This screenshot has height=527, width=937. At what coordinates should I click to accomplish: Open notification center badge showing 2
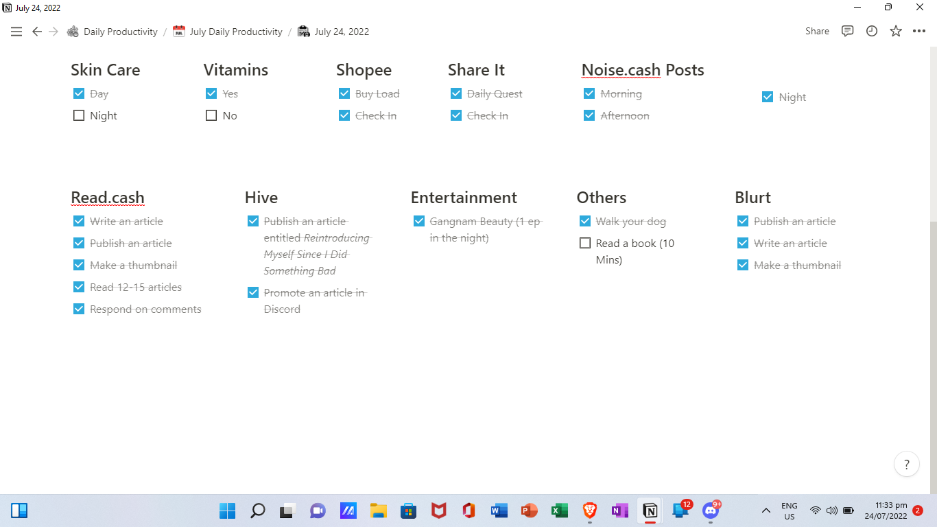click(918, 511)
